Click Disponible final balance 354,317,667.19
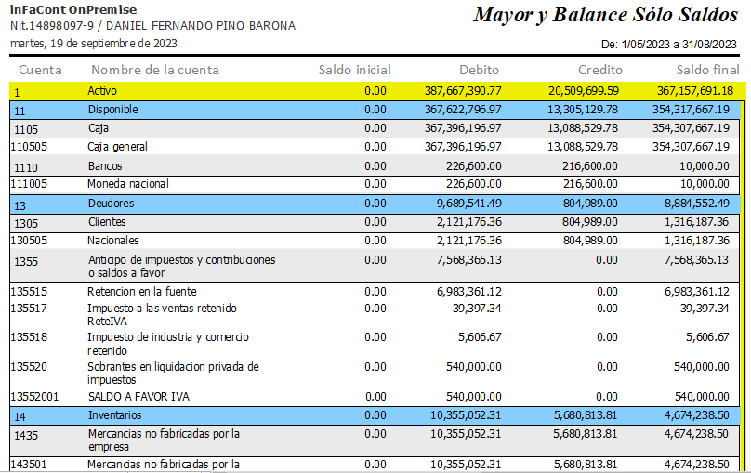The image size is (751, 473). 691,110
